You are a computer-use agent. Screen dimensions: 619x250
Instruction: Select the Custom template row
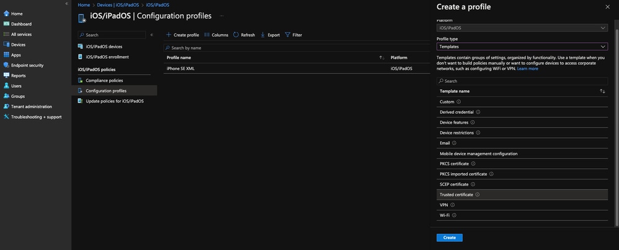pyautogui.click(x=522, y=101)
